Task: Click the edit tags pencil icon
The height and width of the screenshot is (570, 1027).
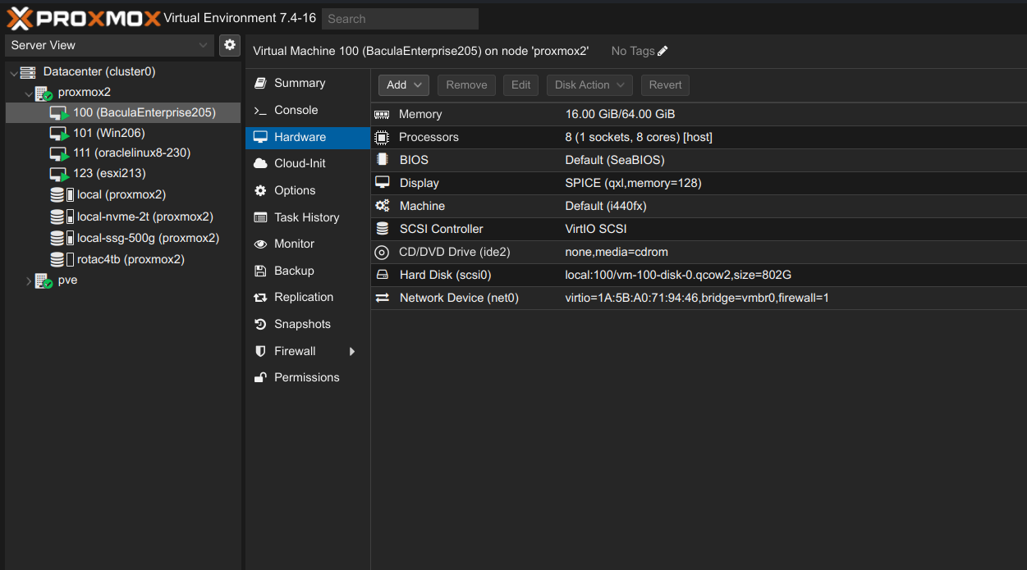Action: point(663,51)
